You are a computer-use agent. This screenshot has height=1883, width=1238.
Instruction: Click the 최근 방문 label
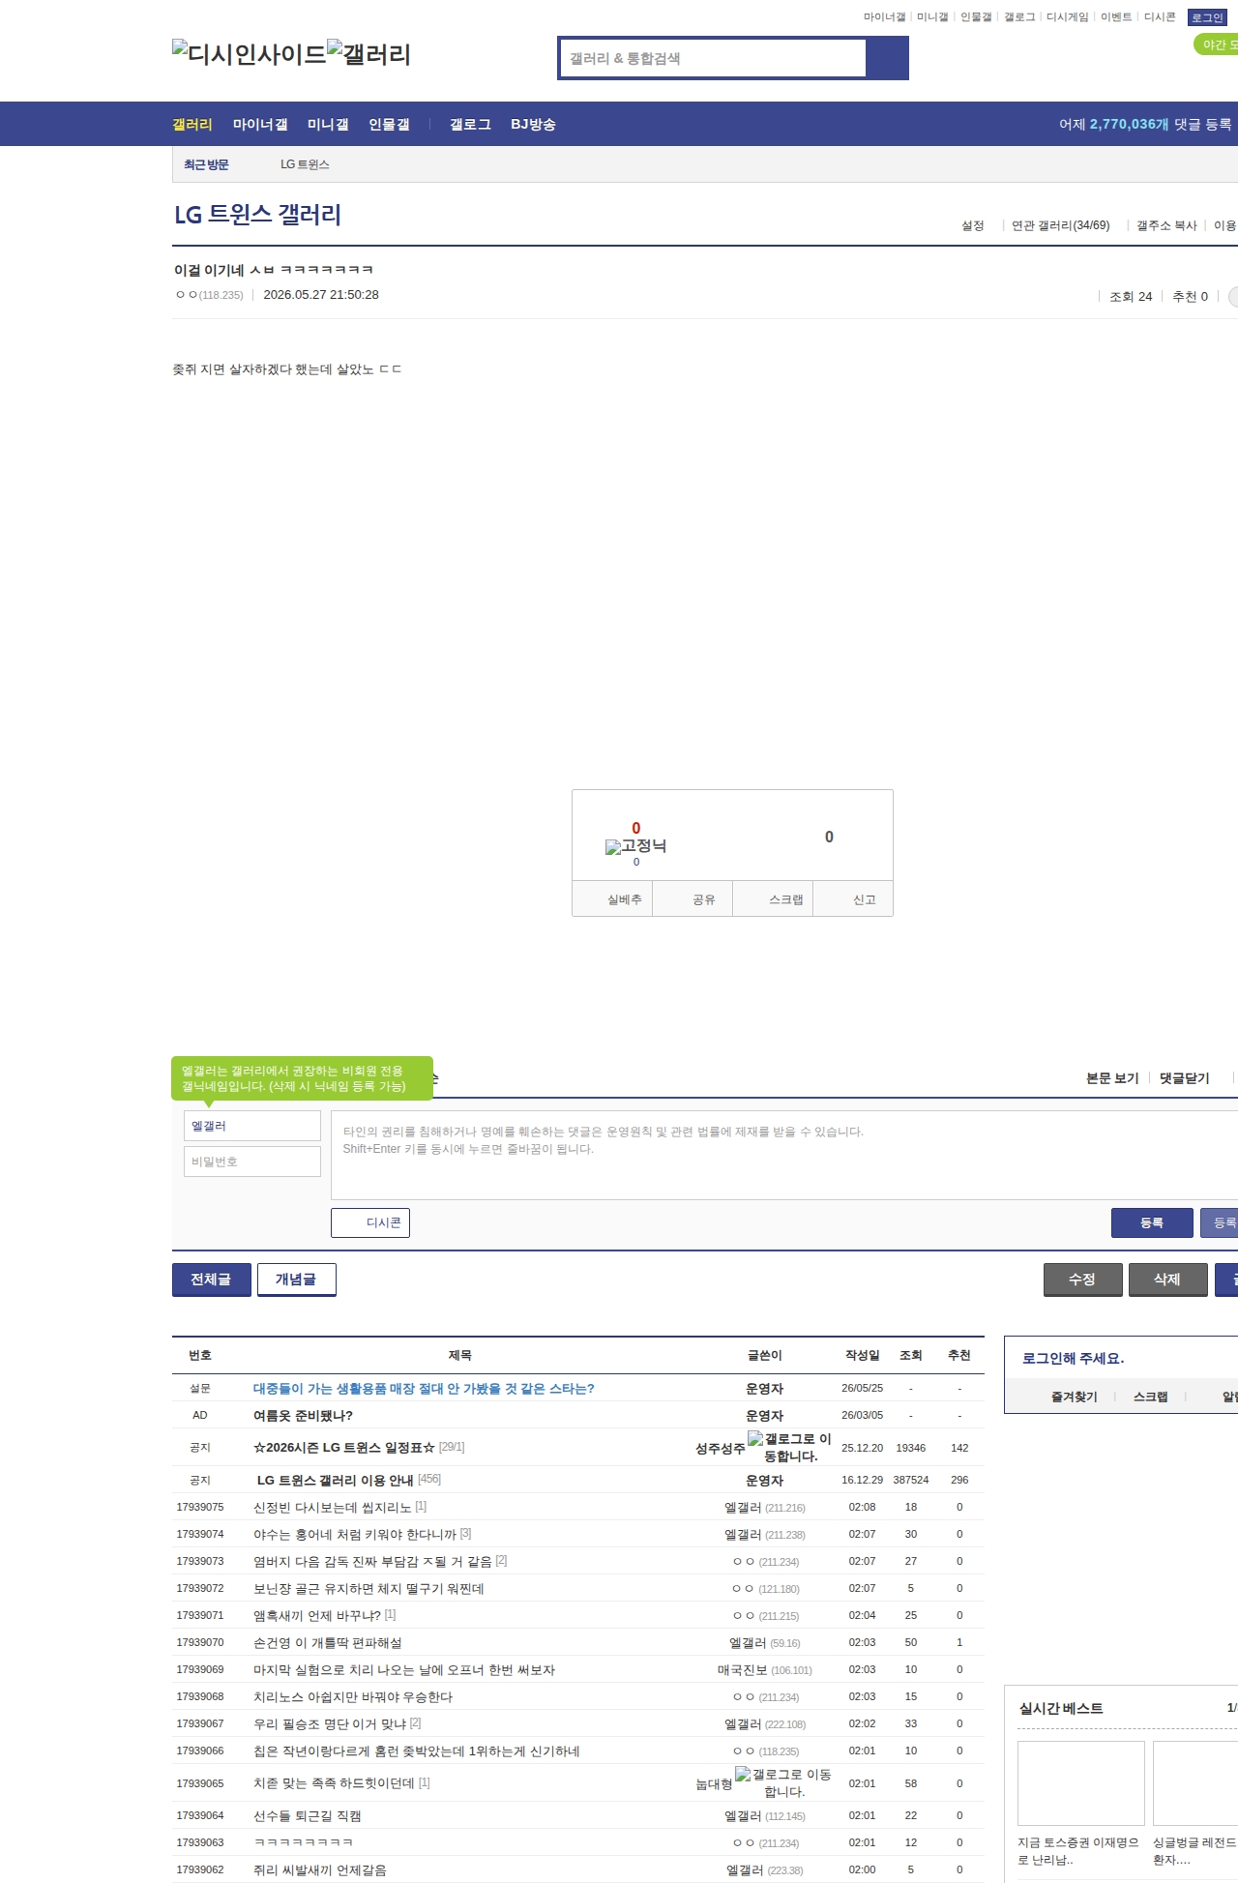pos(206,164)
